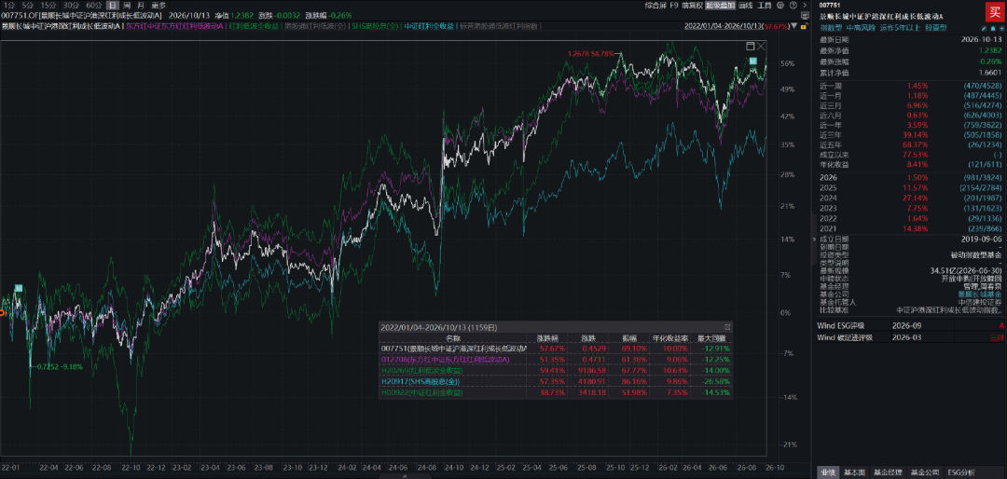Click the 股票型 tag
Screen dimensions: 1007x479
[936, 28]
